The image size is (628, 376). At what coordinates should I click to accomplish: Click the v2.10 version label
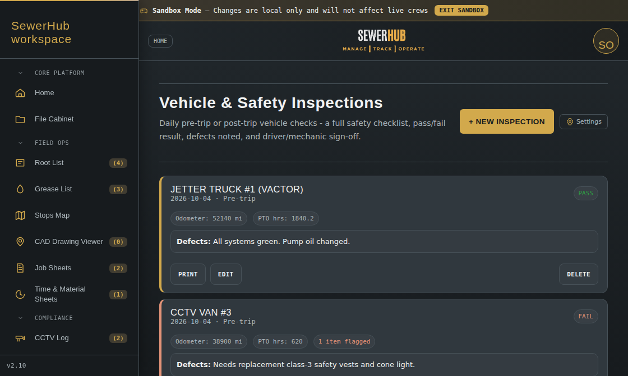click(x=16, y=365)
